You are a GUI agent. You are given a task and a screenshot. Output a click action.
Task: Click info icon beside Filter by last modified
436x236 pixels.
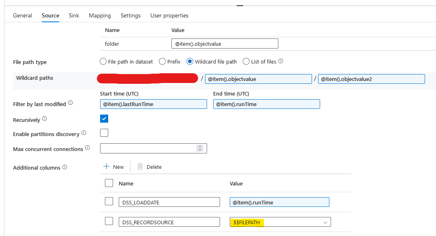click(71, 102)
